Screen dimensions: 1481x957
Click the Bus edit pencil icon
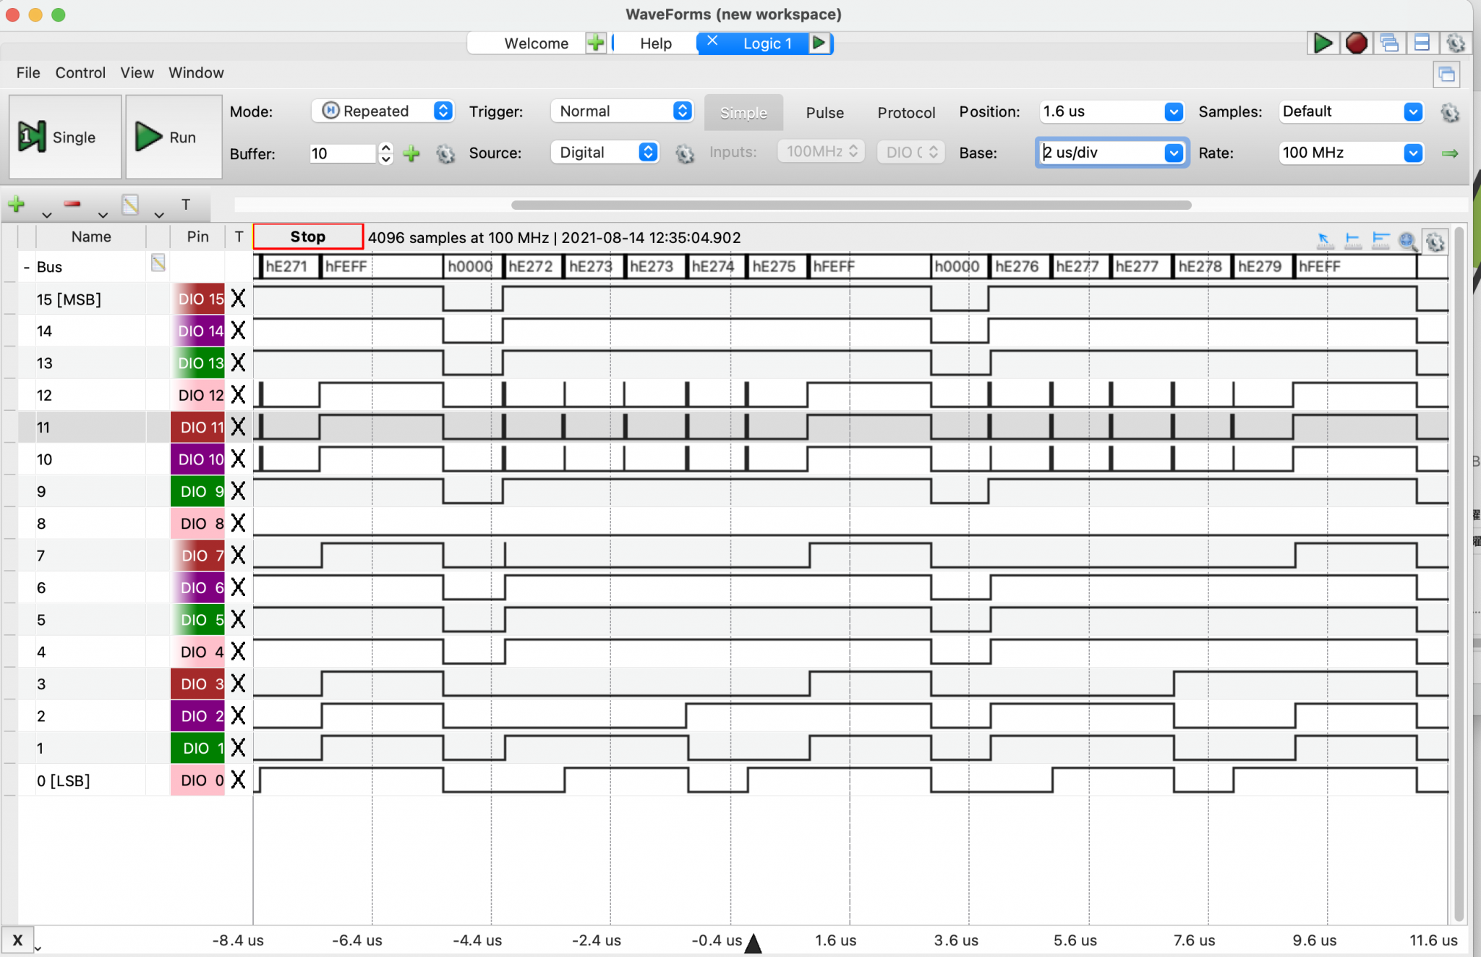tap(158, 263)
